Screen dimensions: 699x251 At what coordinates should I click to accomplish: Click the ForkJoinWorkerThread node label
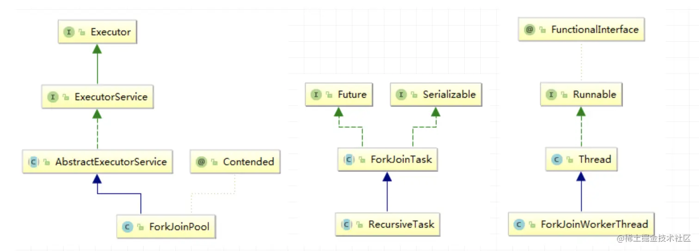click(594, 225)
